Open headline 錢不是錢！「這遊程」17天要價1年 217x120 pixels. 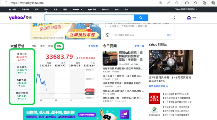point(122,76)
